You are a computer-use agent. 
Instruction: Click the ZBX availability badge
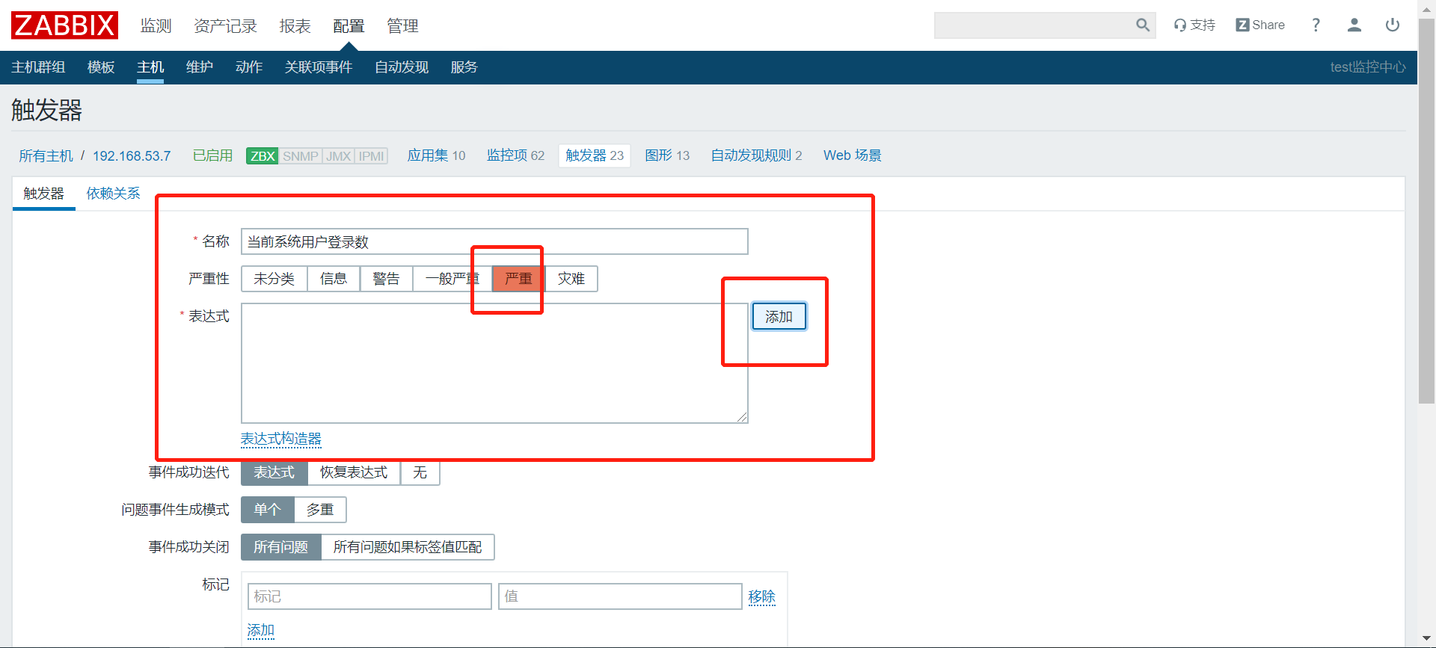point(263,155)
